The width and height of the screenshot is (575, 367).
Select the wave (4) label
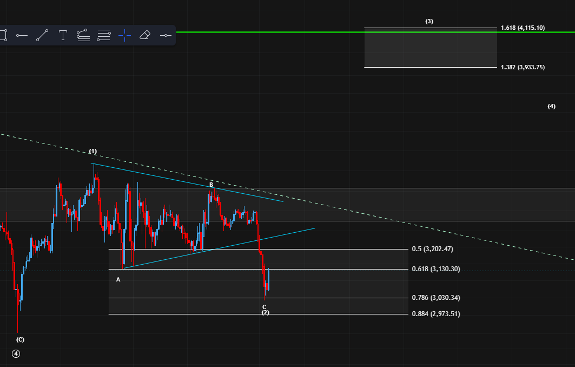tap(552, 107)
